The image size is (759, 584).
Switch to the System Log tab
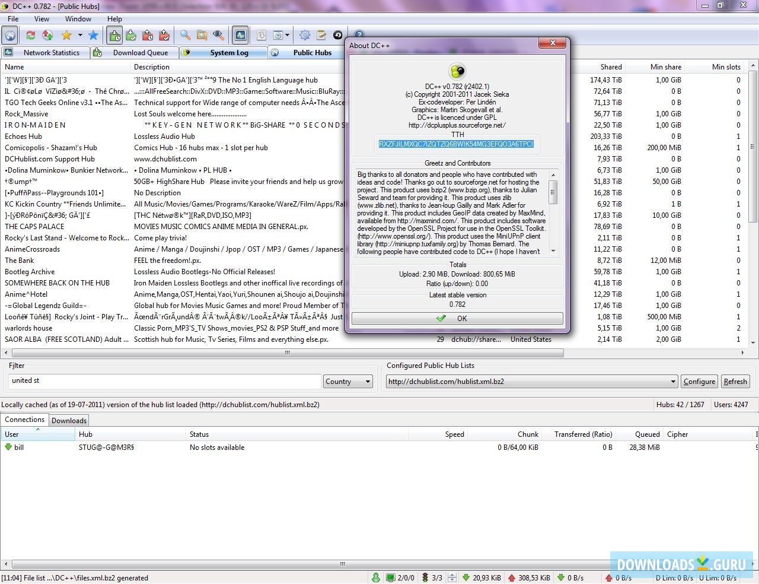[x=224, y=52]
